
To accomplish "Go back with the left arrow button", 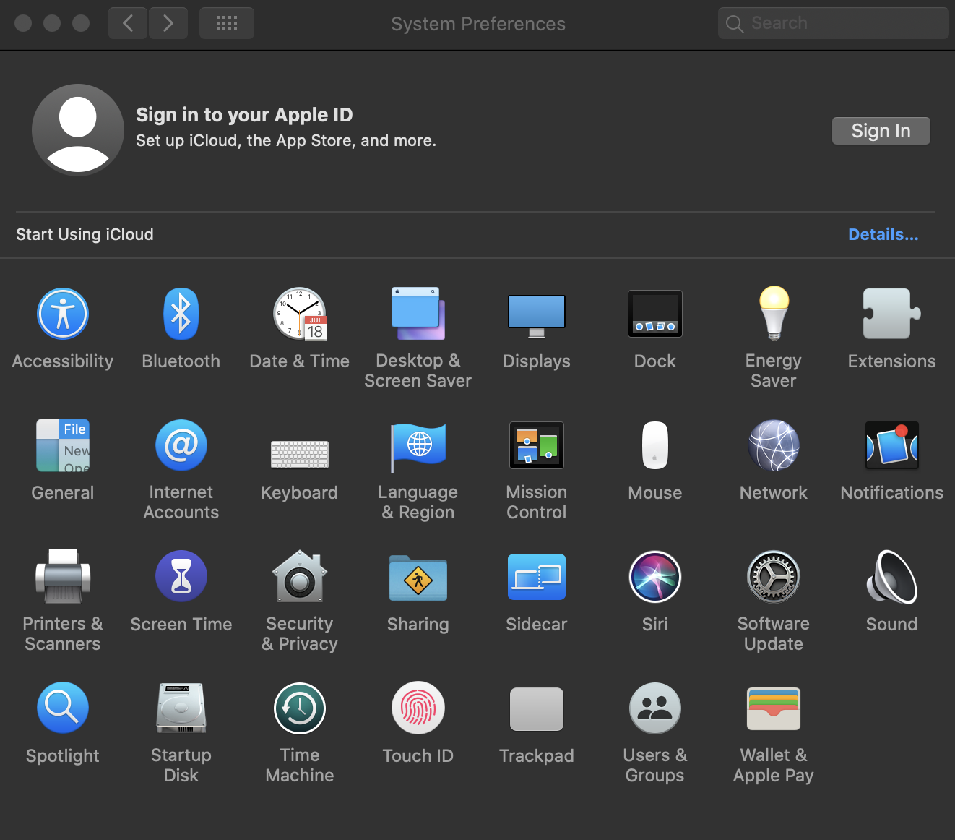I will (x=128, y=23).
